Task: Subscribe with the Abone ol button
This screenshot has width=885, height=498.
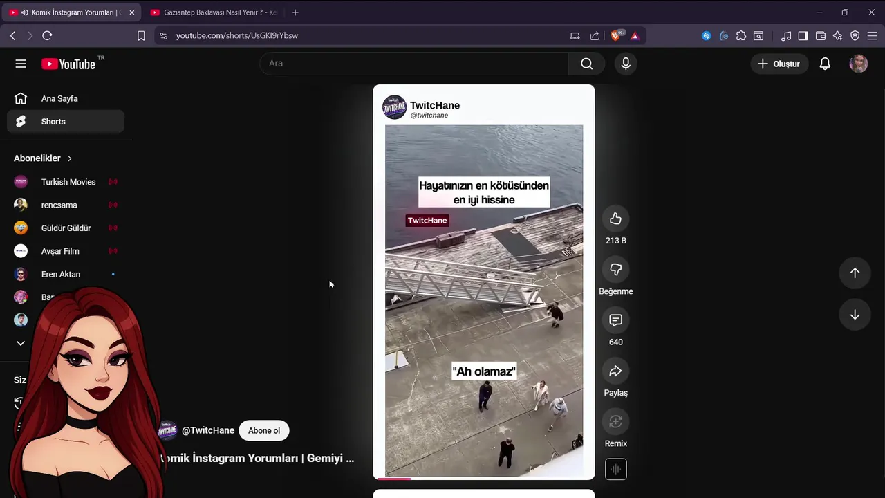Action: 264,430
